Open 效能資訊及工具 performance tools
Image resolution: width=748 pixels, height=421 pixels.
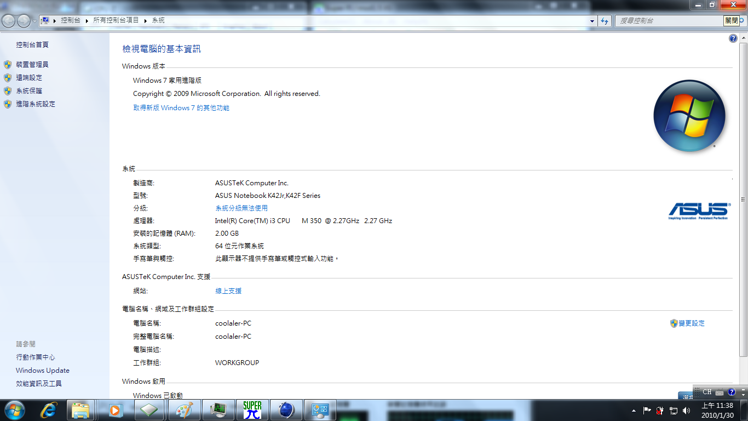[39, 384]
